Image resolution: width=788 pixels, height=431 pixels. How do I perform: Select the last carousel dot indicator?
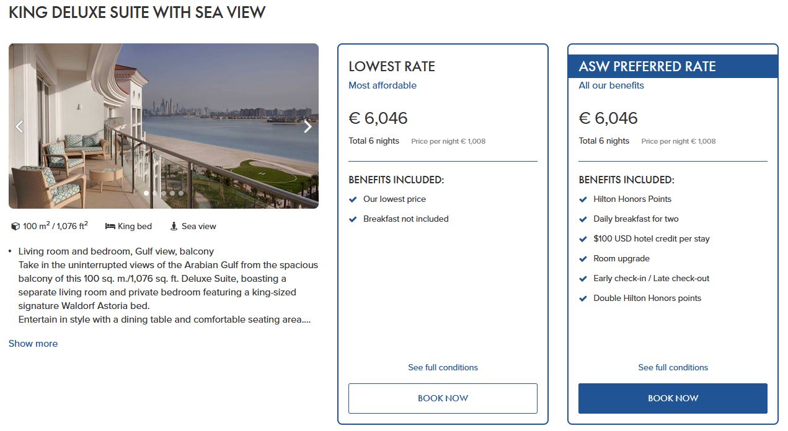click(x=181, y=193)
